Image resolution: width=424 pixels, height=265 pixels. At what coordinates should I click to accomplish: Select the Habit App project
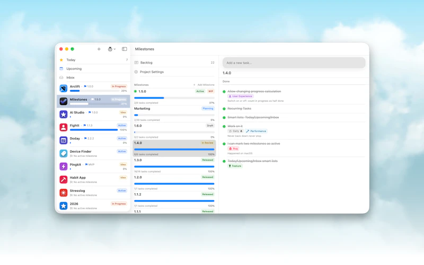click(x=94, y=179)
